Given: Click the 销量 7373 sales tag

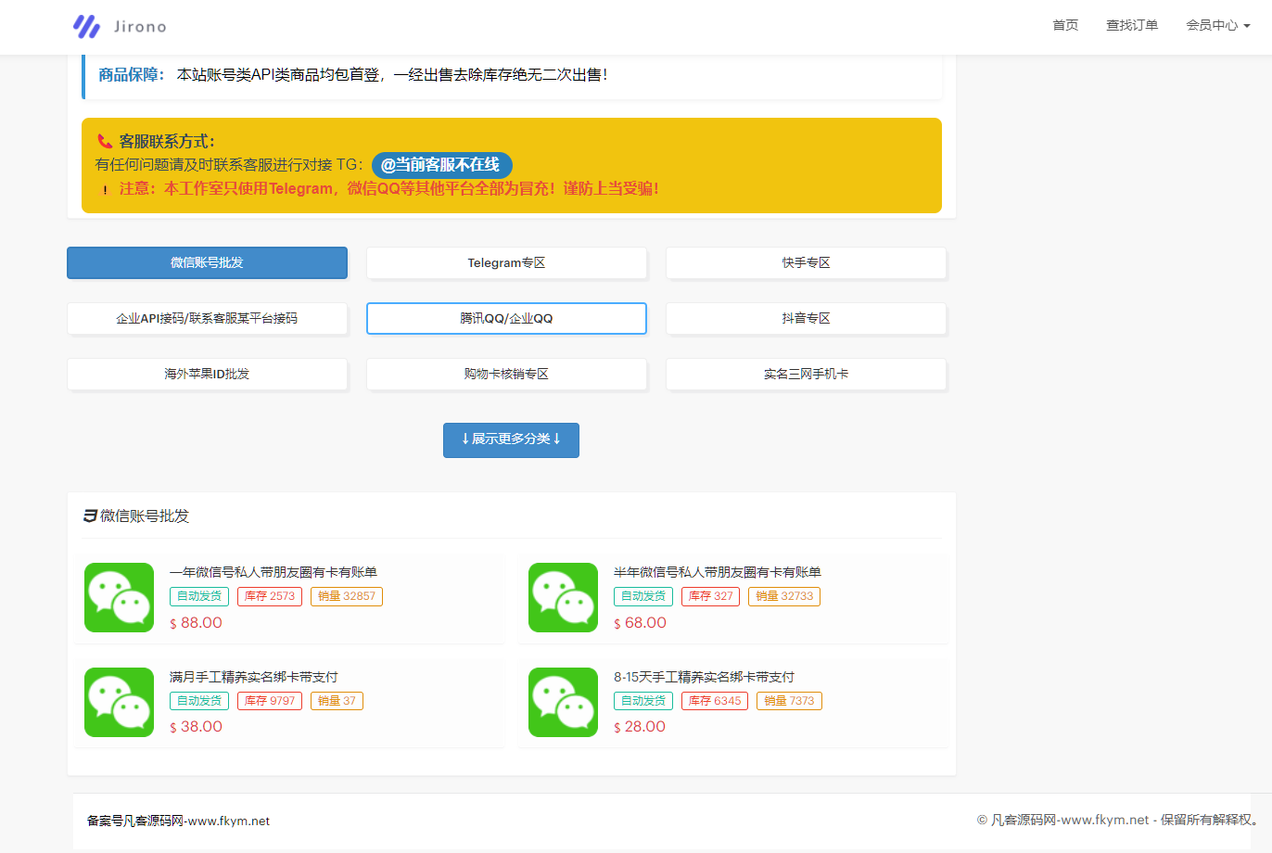Looking at the screenshot, I should pyautogui.click(x=789, y=701).
